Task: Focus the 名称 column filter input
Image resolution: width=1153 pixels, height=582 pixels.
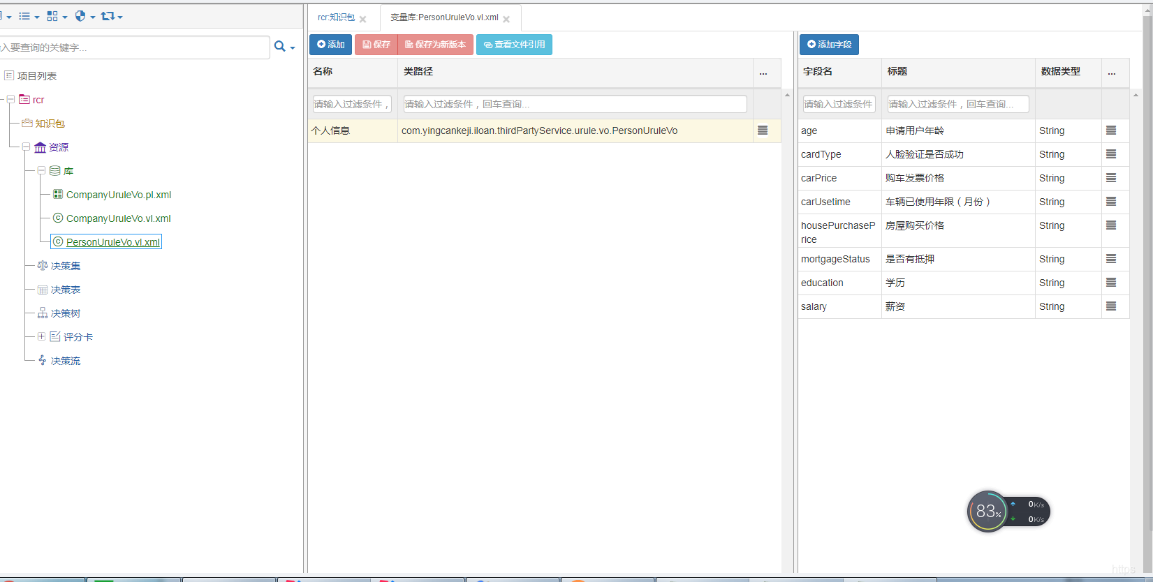Action: coord(352,104)
